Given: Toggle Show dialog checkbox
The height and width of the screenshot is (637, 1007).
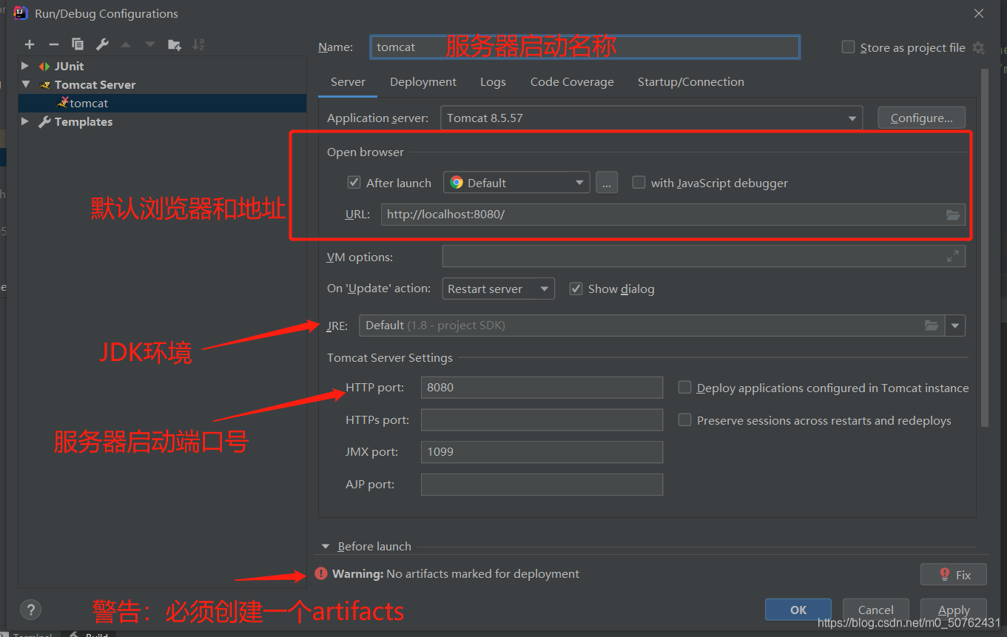Looking at the screenshot, I should click(576, 289).
